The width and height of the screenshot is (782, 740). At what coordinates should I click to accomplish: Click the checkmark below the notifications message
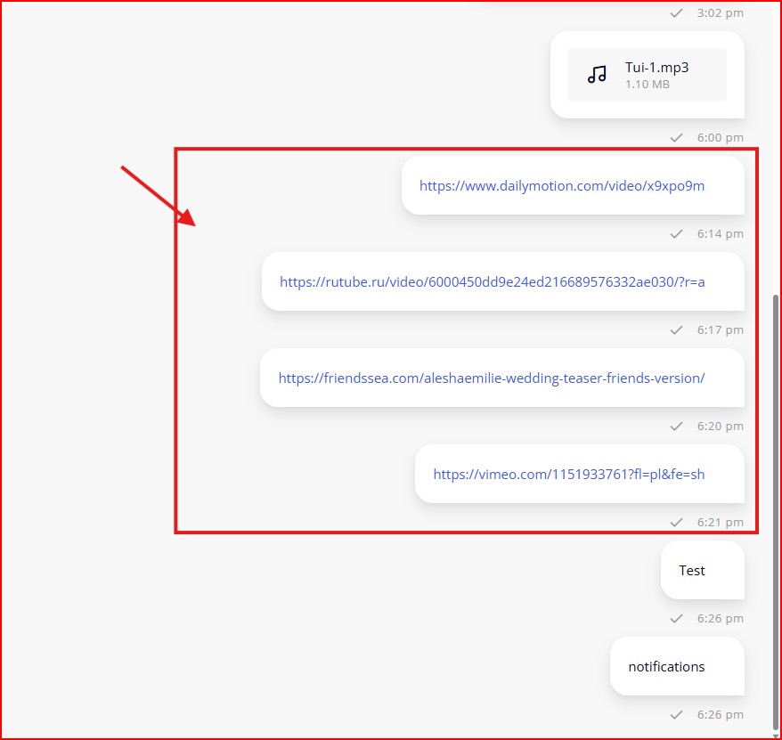point(677,715)
